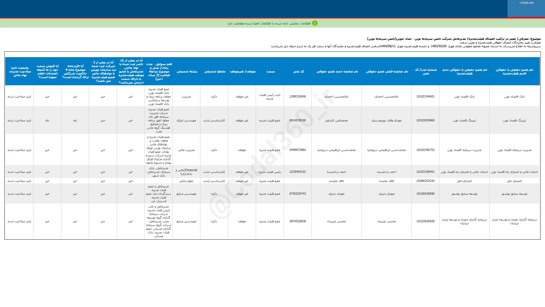Viewport: 545px width, 307px height.
Task: Click the موظف/ غیرموظف column header
Action: coord(242,71)
